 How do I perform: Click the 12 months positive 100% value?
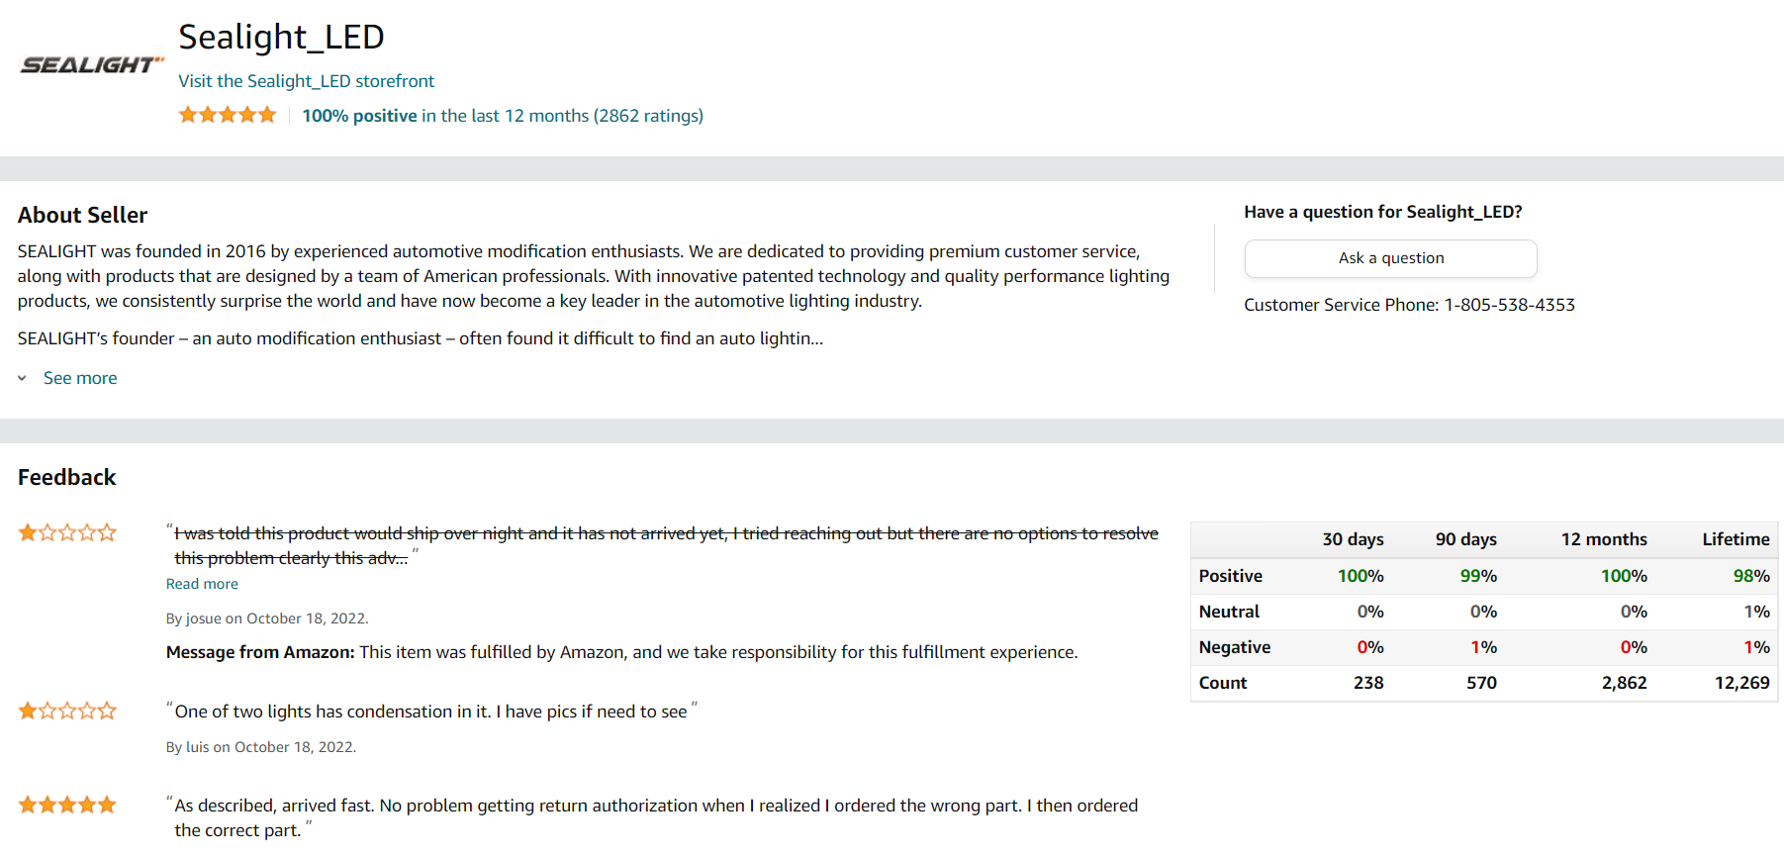point(1624,576)
